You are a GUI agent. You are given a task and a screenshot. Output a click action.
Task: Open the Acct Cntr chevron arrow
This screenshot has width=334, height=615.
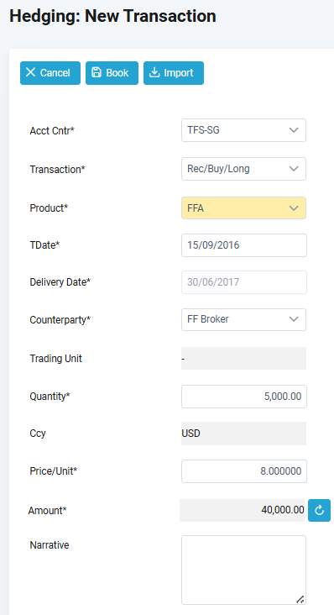pyautogui.click(x=294, y=130)
